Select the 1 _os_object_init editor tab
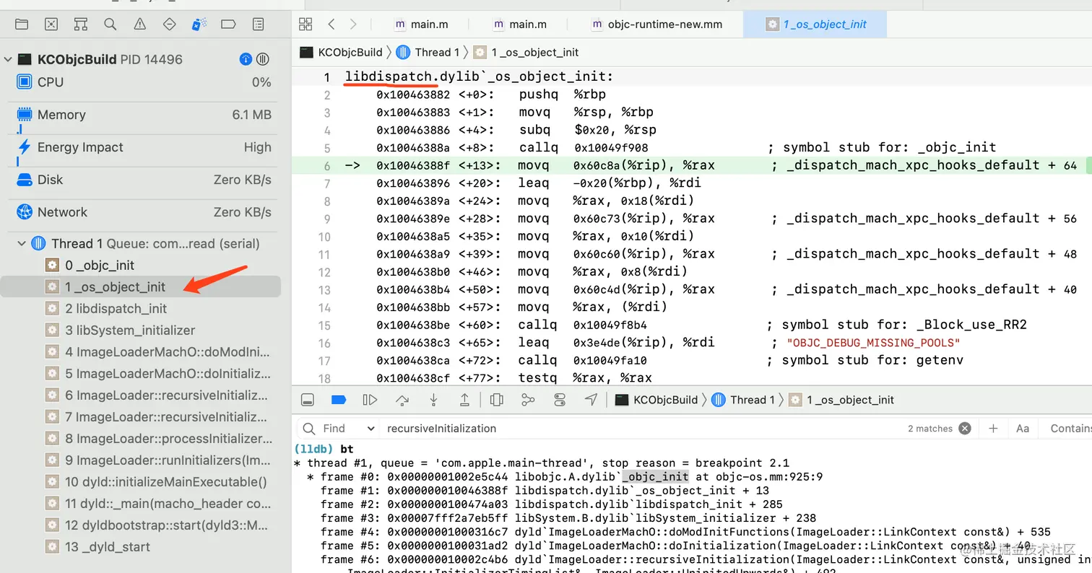This screenshot has width=1092, height=573. [x=816, y=24]
